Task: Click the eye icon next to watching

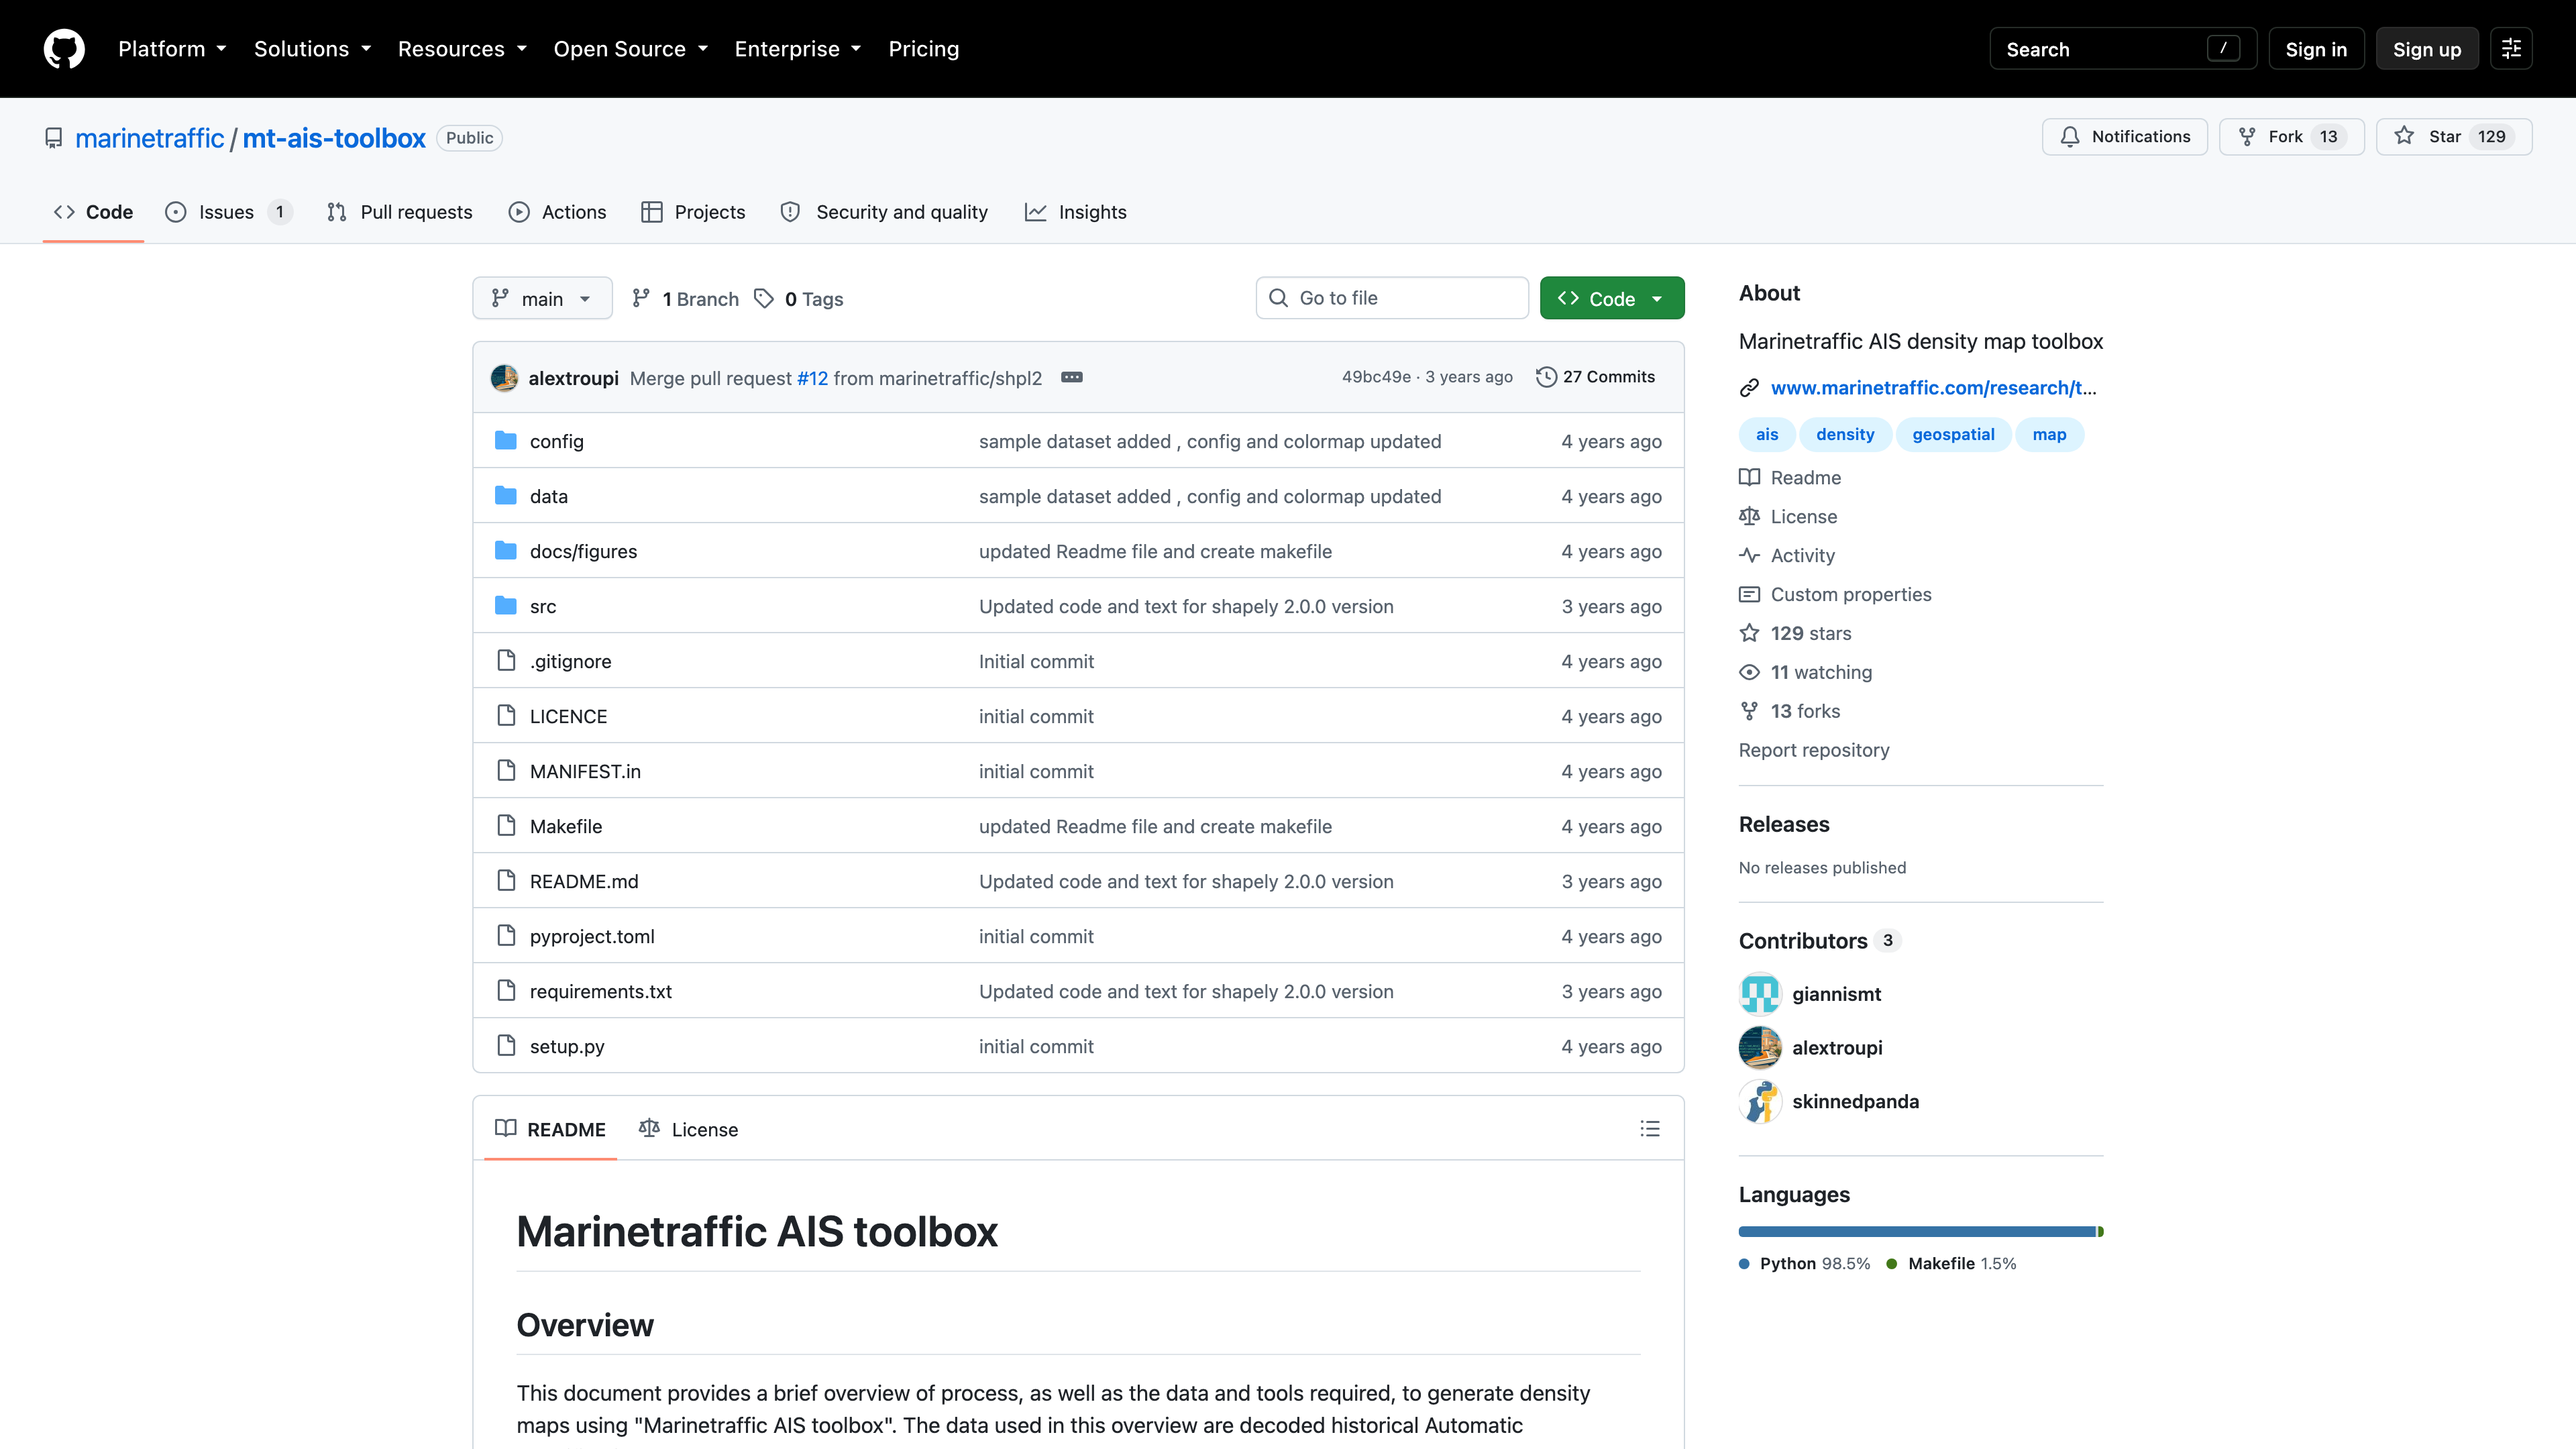Action: [x=1749, y=672]
